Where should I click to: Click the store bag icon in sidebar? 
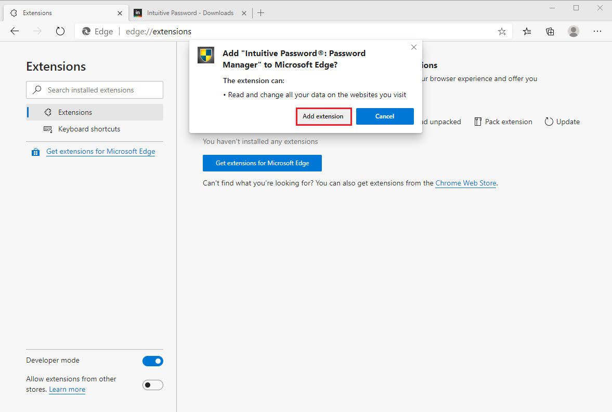coord(35,152)
